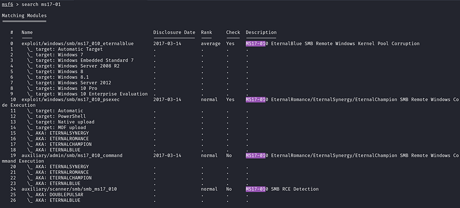Click disclosure date 2017-03-14 in row 0

coord(167,44)
